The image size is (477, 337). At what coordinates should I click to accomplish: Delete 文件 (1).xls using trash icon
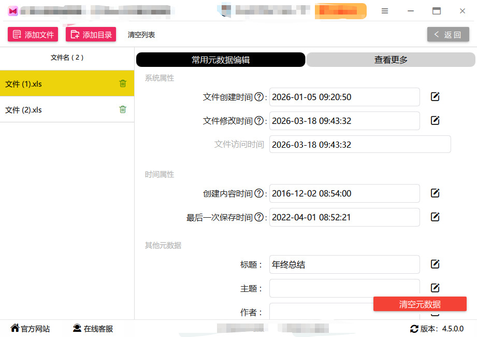[123, 83]
